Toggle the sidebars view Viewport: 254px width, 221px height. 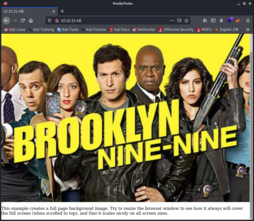coord(213,20)
